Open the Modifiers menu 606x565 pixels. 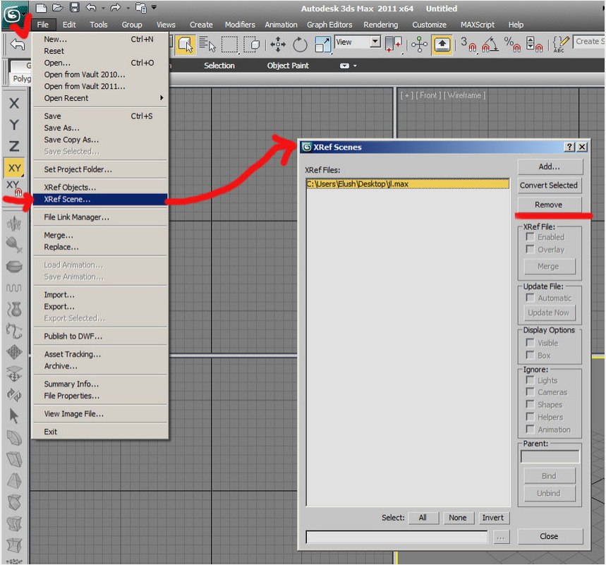click(x=240, y=25)
